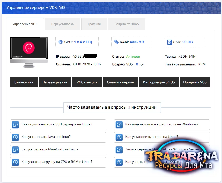
Task: Switch to the Переустановка tab
Action: tap(62, 24)
